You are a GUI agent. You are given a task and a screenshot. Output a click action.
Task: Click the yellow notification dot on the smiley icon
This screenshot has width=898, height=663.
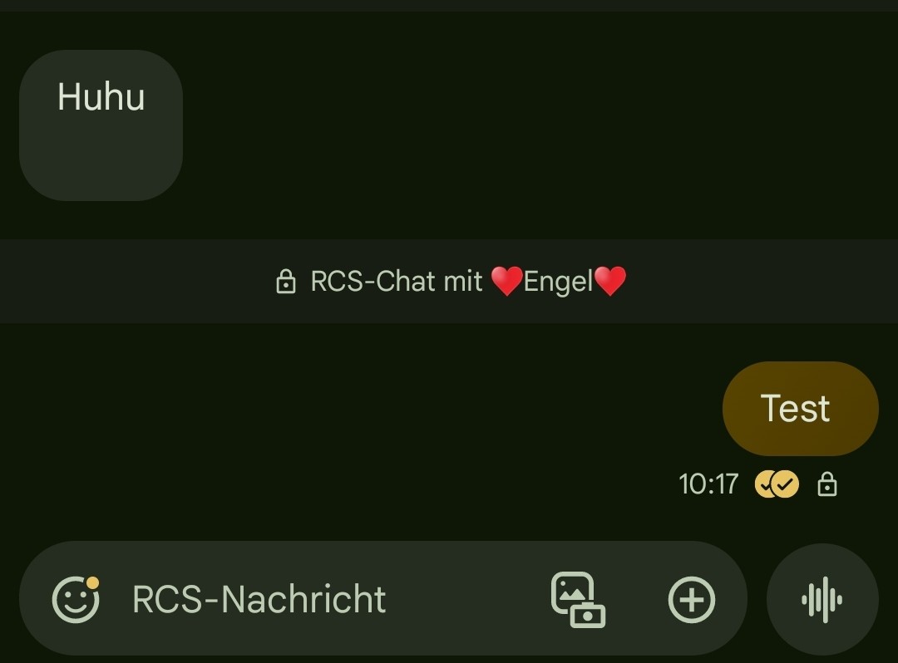pos(92,582)
